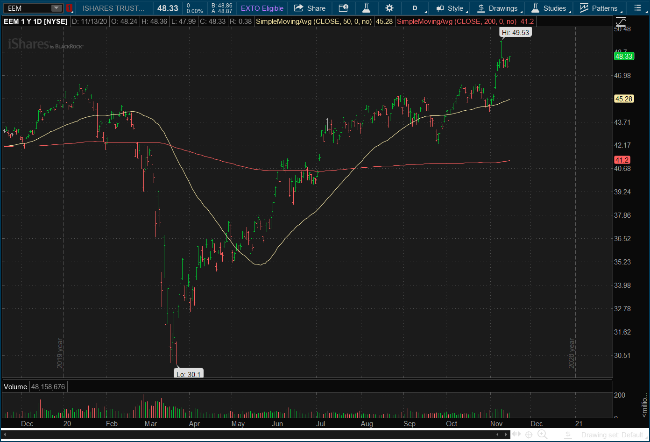Click the price axis settings icon
The image size is (650, 442).
point(621,21)
